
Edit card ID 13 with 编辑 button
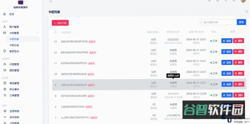(227, 41)
